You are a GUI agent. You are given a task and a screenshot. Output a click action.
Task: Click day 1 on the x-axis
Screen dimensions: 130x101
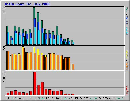pos(8,98)
